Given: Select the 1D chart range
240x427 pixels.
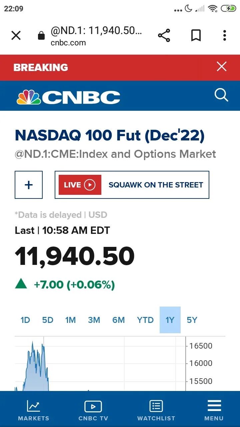Looking at the screenshot, I should pyautogui.click(x=25, y=320).
